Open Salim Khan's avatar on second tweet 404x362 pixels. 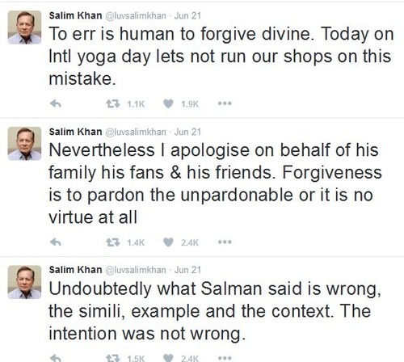[x=24, y=144]
